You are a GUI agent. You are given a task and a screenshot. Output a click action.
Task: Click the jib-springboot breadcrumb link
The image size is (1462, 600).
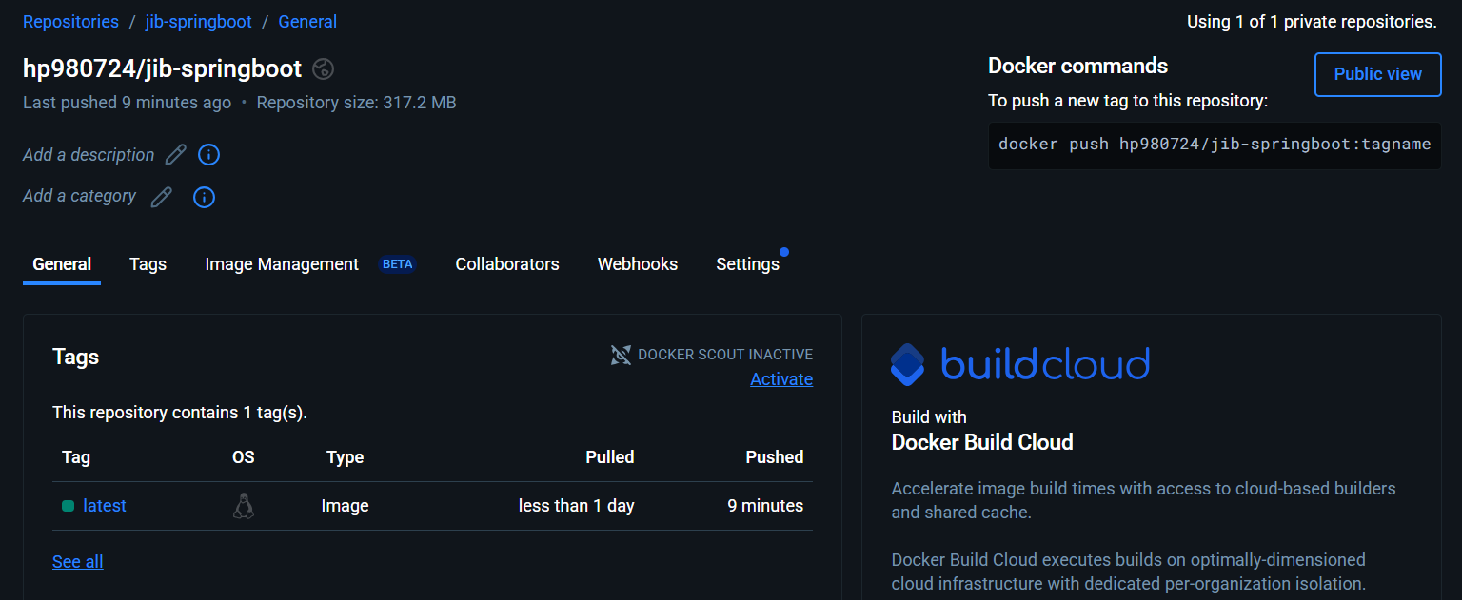click(x=198, y=21)
